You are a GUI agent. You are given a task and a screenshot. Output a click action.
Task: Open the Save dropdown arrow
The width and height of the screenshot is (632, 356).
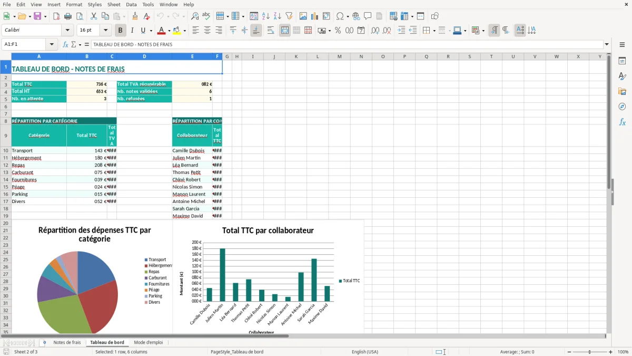coord(45,16)
